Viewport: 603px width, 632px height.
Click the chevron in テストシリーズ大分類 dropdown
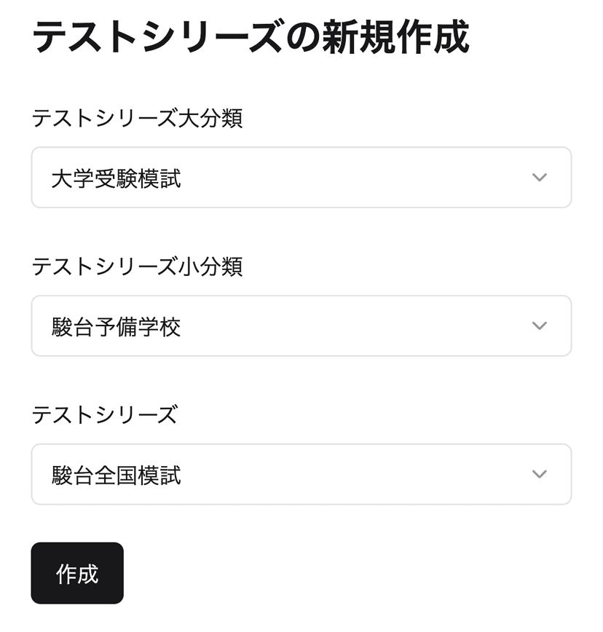(539, 178)
